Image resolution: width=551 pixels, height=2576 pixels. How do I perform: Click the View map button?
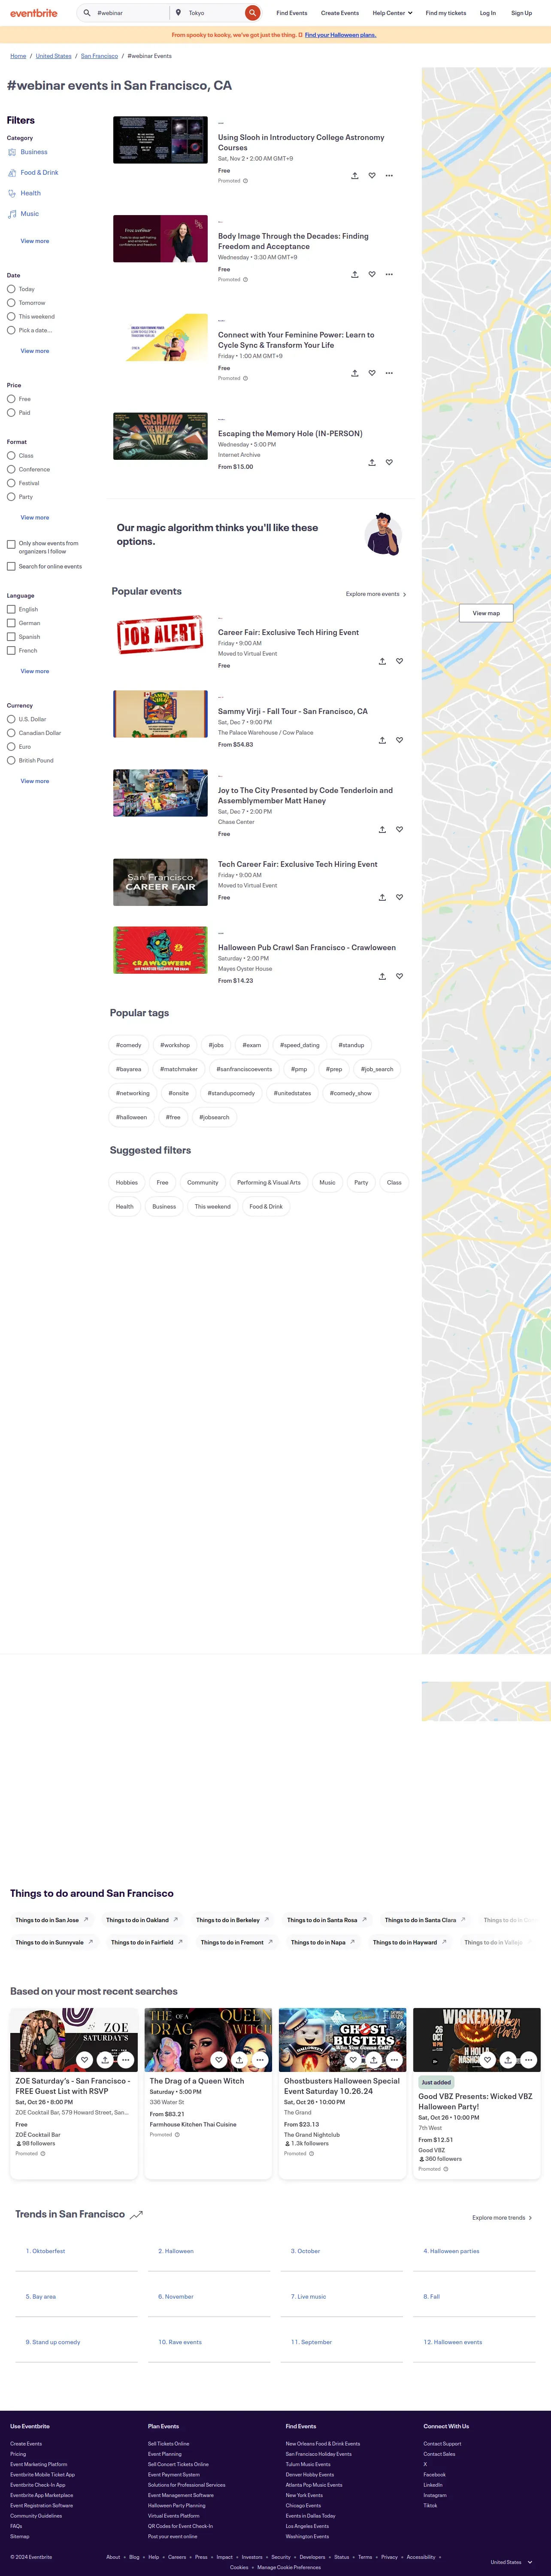coord(486,613)
